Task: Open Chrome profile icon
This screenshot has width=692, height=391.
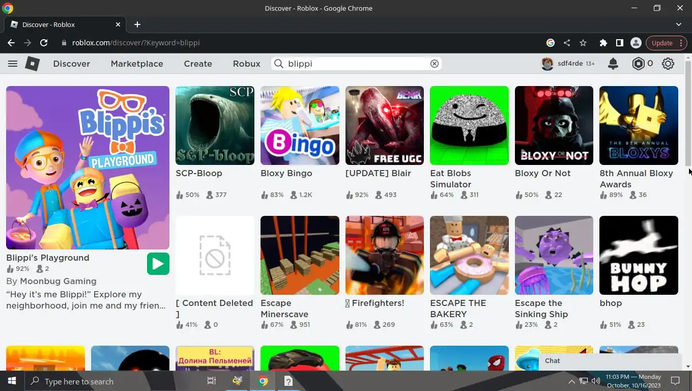Action: click(636, 43)
